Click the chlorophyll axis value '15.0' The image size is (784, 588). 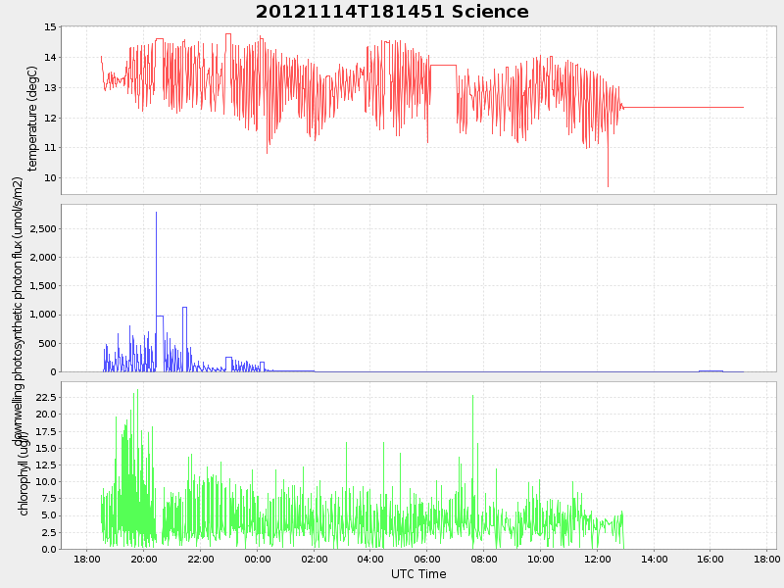point(46,449)
